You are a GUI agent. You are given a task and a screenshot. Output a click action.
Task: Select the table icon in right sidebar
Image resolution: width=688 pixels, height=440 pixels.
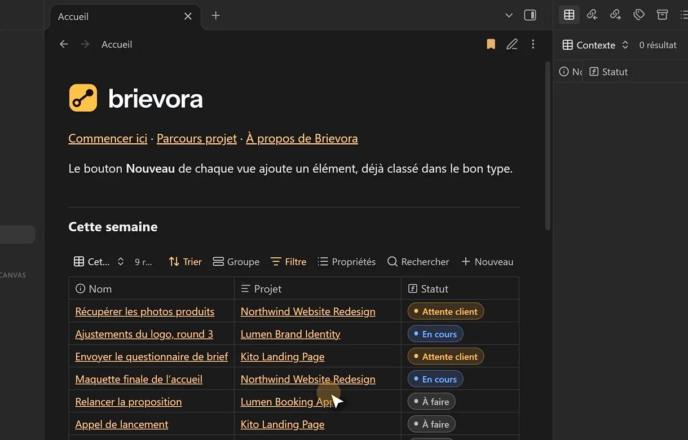[569, 15]
